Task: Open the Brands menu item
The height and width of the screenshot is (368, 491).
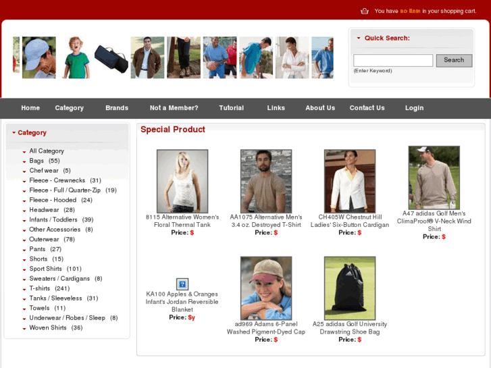Action: 117,108
